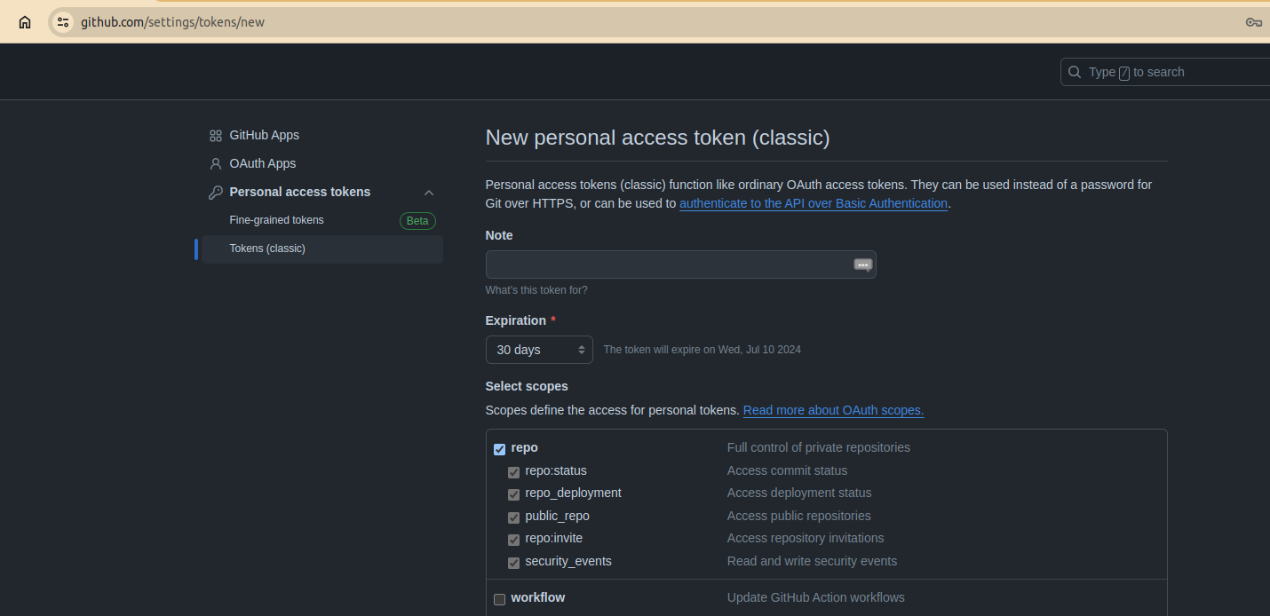Click the browser address bar URL
Viewport: 1270px width, 616px height.
pyautogui.click(x=172, y=22)
